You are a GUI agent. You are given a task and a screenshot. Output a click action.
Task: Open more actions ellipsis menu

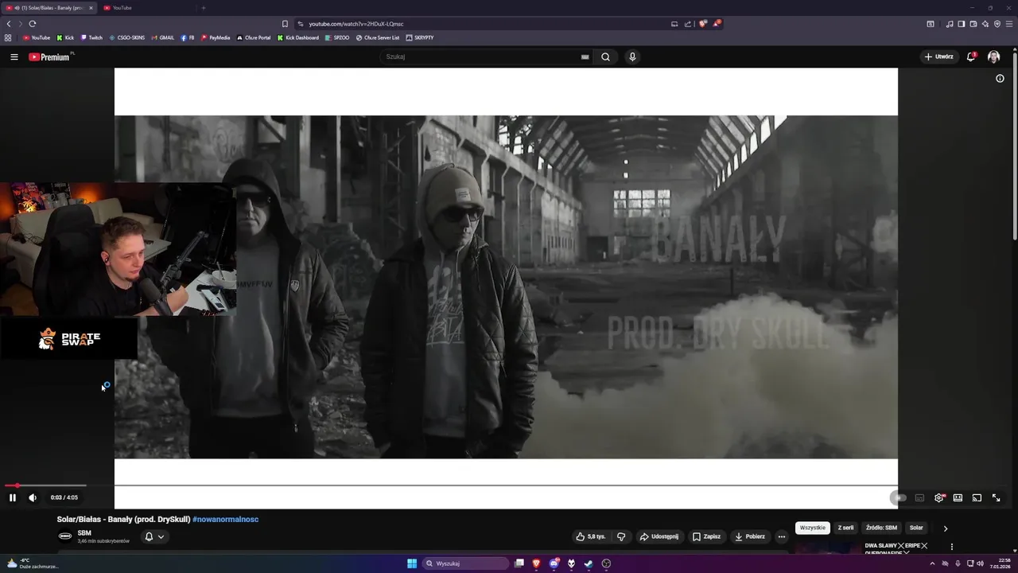tap(782, 536)
